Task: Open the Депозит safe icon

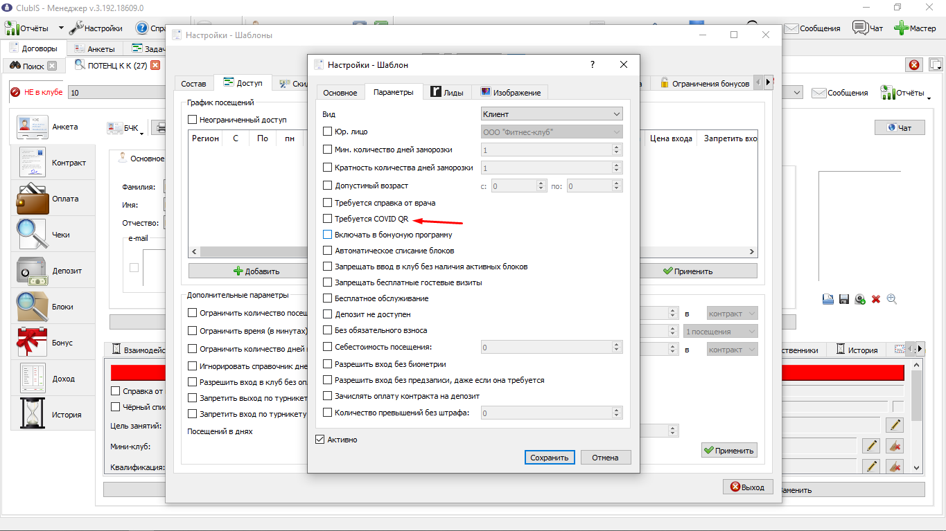Action: point(32,271)
